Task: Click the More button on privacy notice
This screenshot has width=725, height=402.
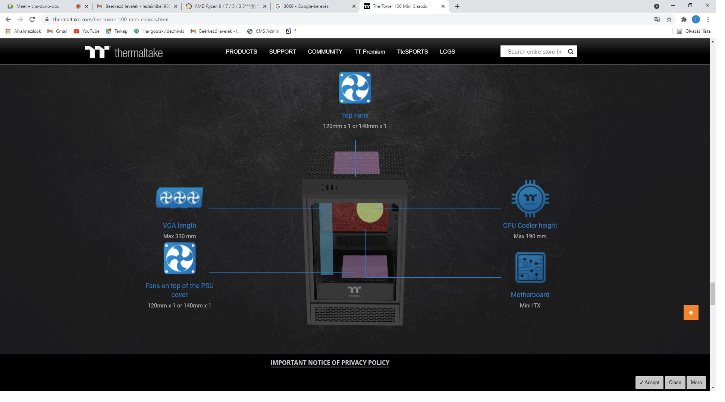Action: [x=696, y=382]
